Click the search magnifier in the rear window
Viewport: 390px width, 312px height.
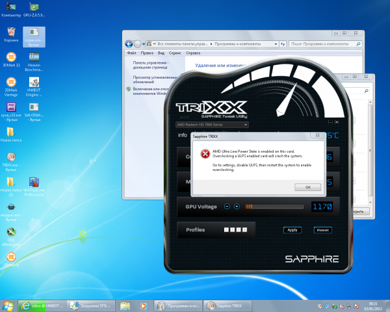[366, 91]
